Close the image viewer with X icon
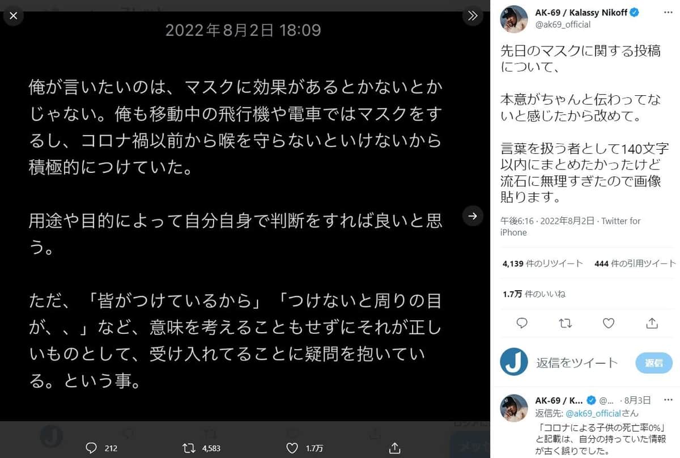Screen dimensions: 680x458 point(14,16)
